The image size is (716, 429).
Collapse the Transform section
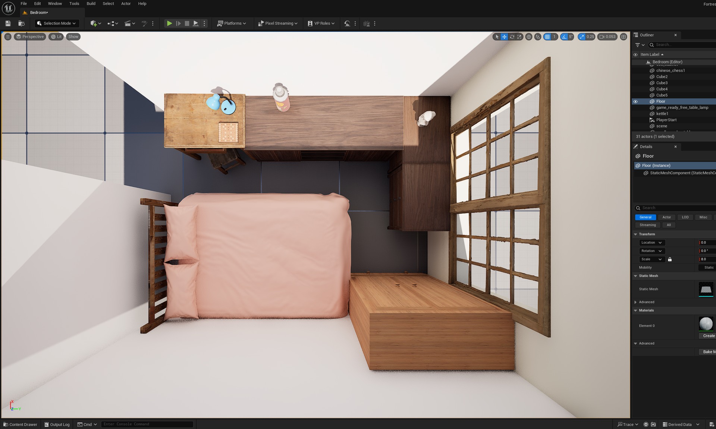(x=635, y=234)
